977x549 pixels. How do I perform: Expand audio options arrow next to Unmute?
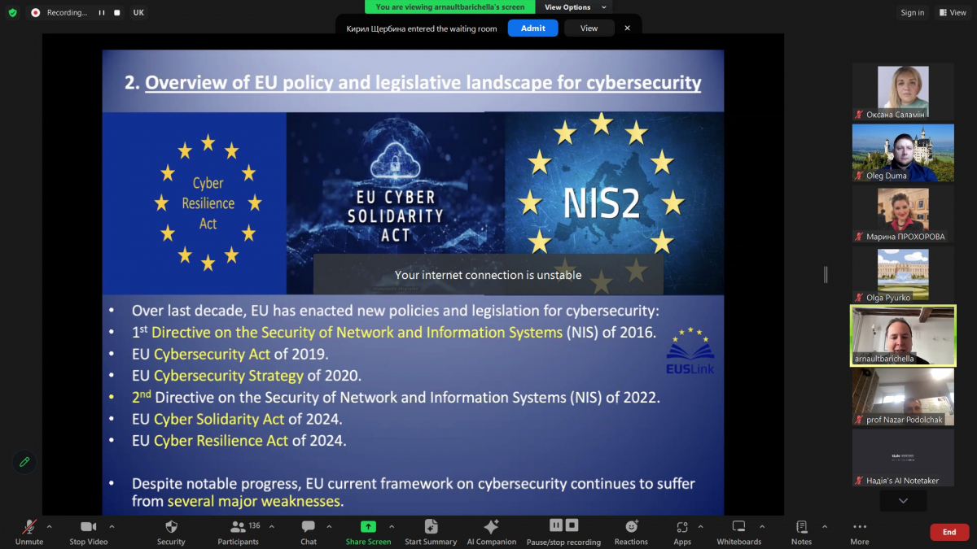point(49,526)
